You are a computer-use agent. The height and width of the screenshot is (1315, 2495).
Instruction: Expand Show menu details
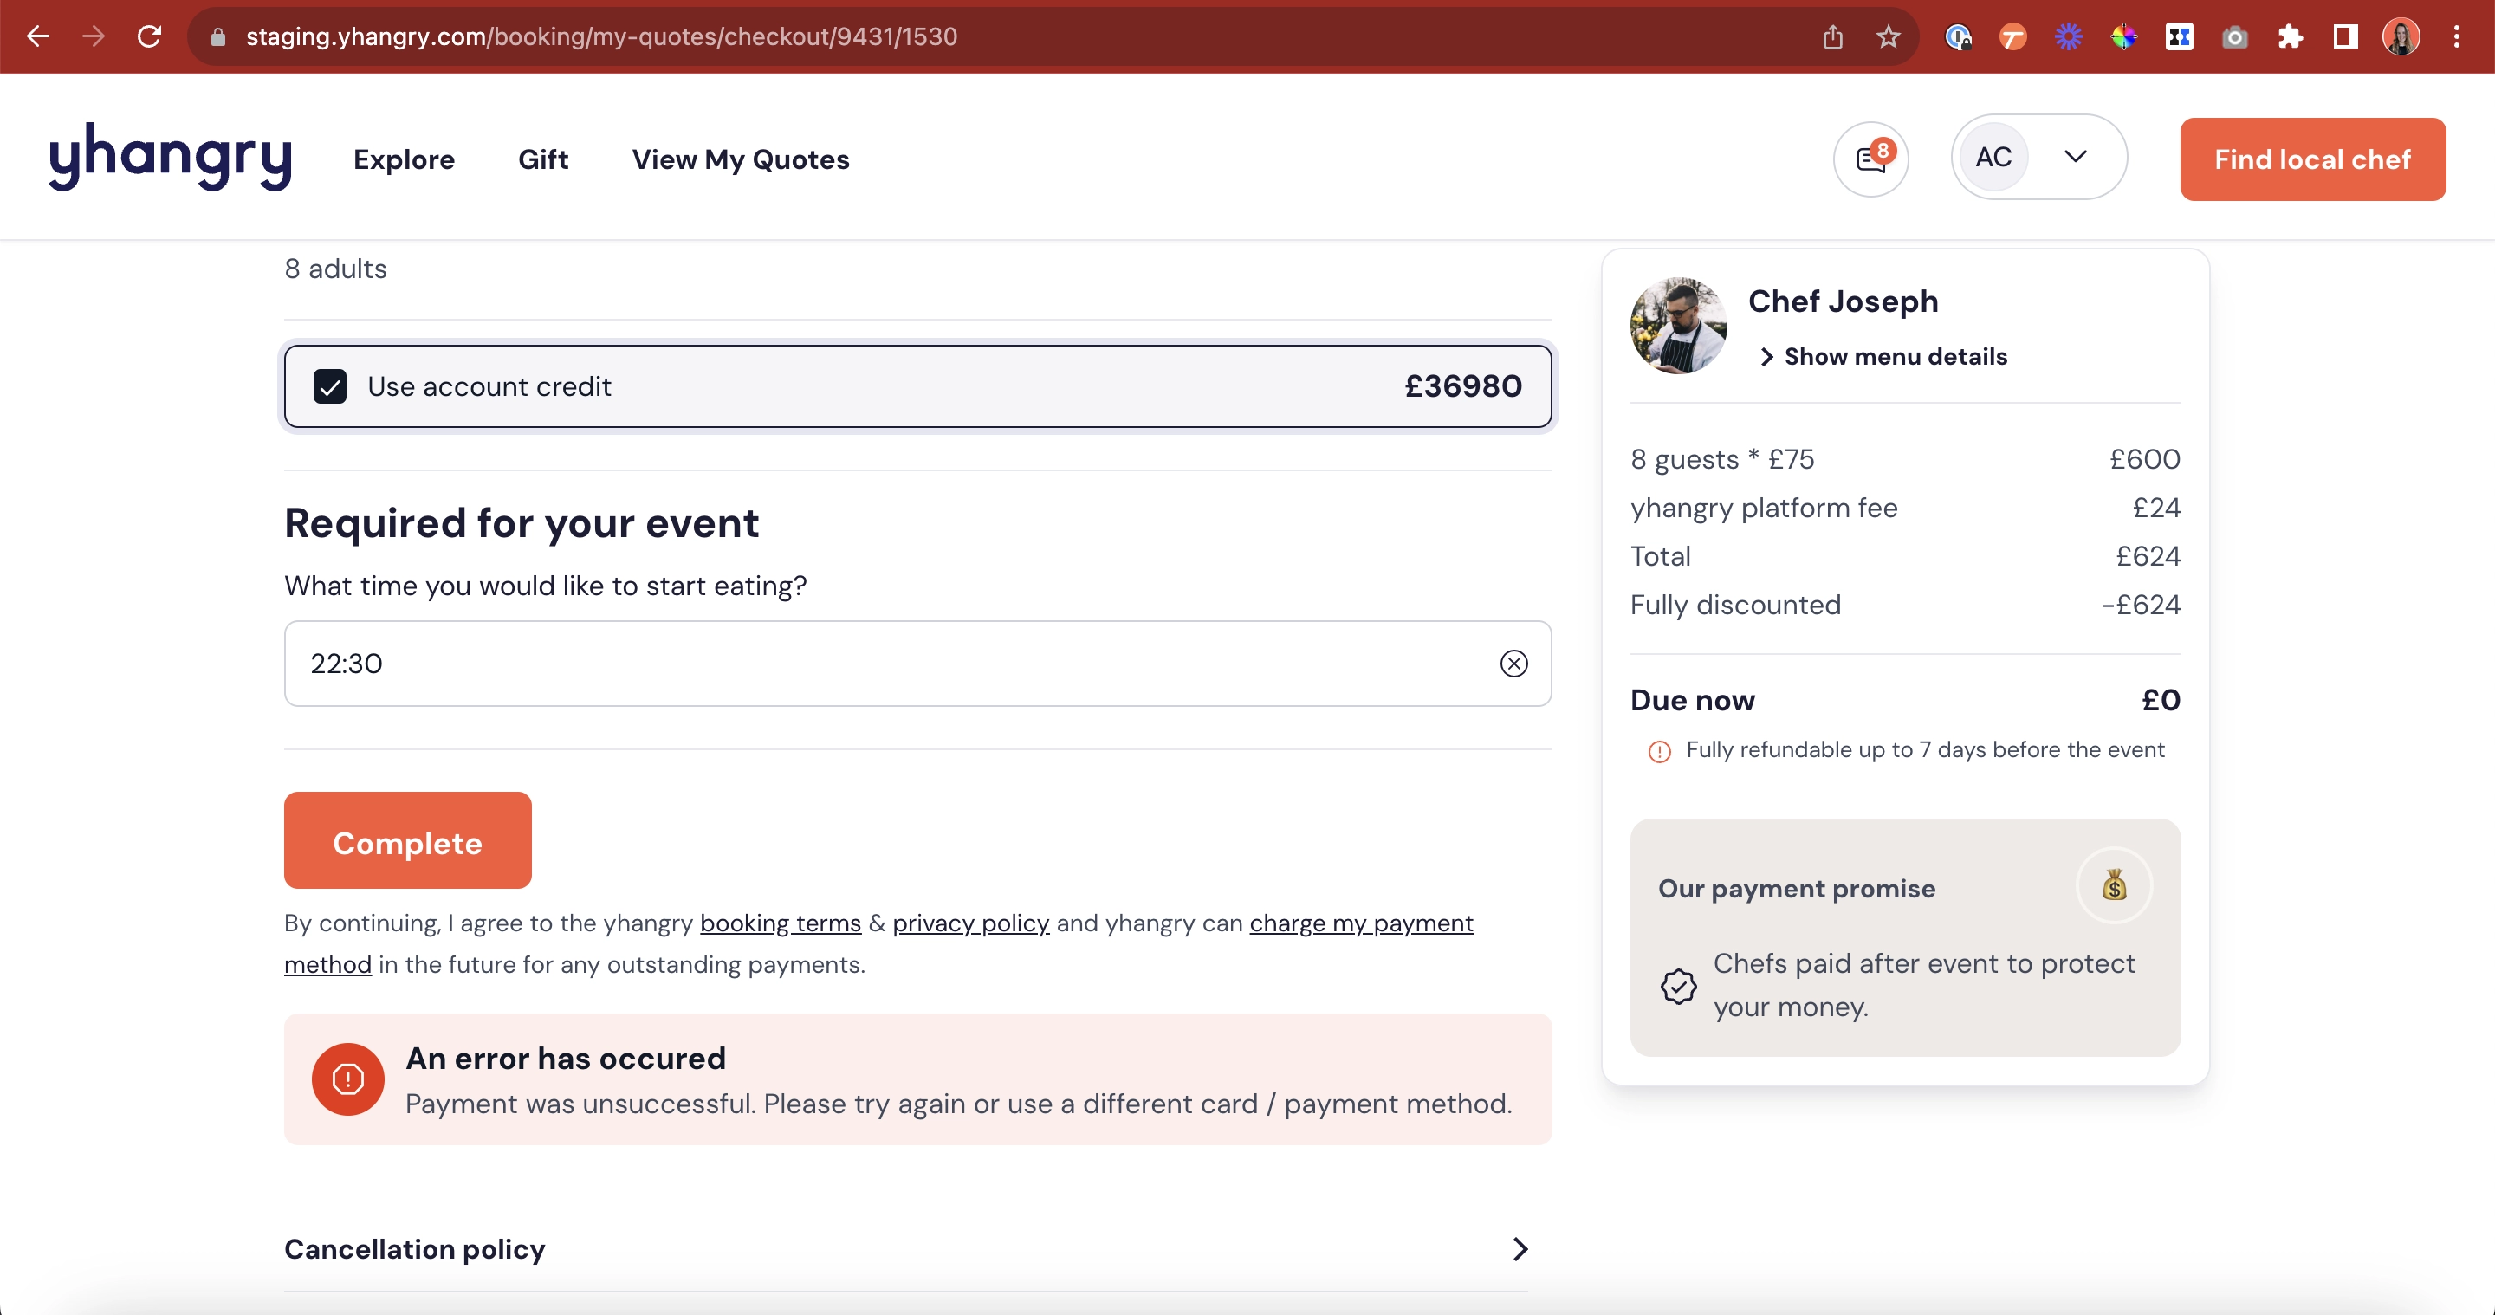(1883, 356)
